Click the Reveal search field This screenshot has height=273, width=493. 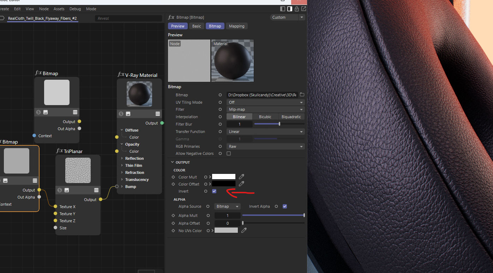coord(128,18)
